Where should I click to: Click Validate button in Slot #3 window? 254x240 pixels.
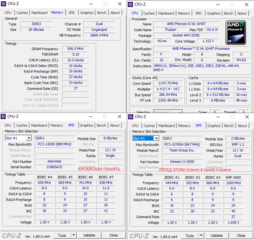217,236
